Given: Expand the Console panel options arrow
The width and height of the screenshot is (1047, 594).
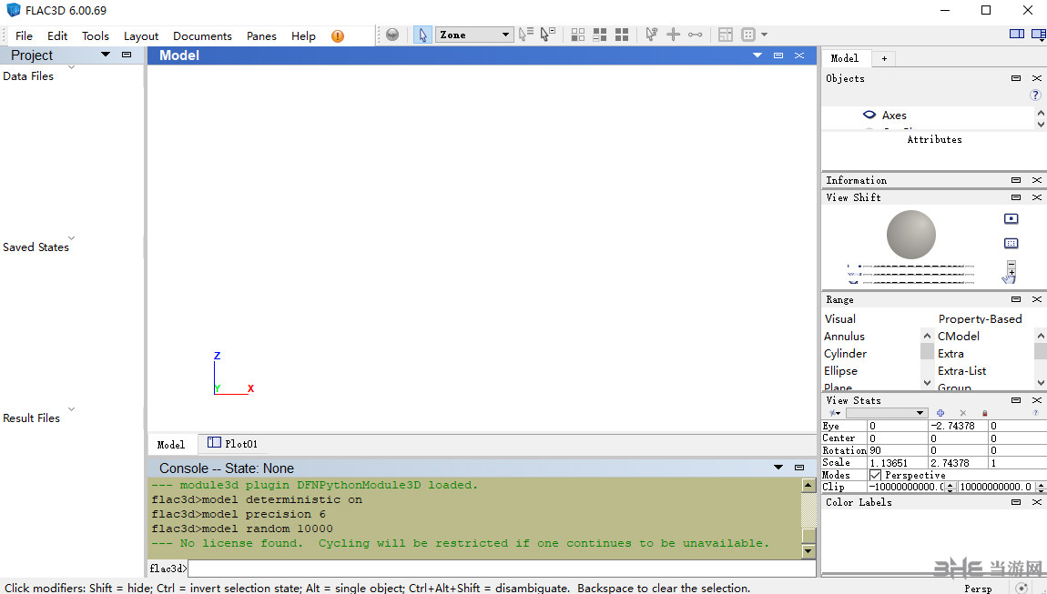Looking at the screenshot, I should click(x=778, y=468).
